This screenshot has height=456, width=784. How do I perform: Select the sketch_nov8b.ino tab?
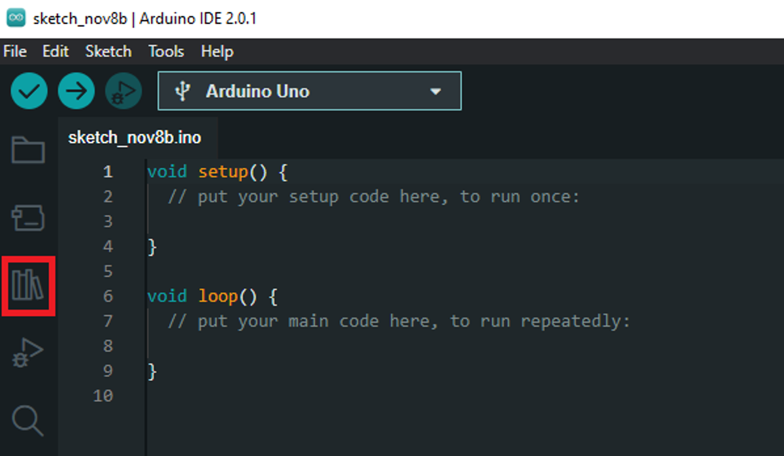click(135, 138)
